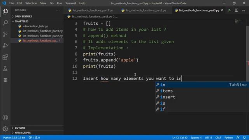
Task: Open Source Control view
Action: point(5,34)
